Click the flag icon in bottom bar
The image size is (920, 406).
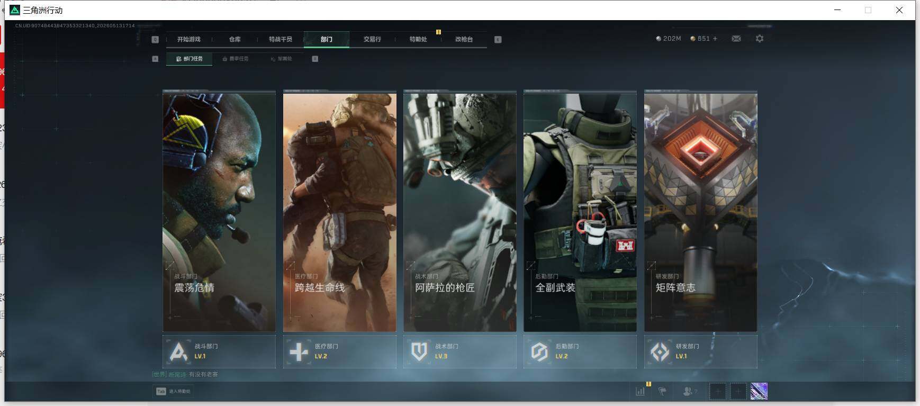click(662, 391)
